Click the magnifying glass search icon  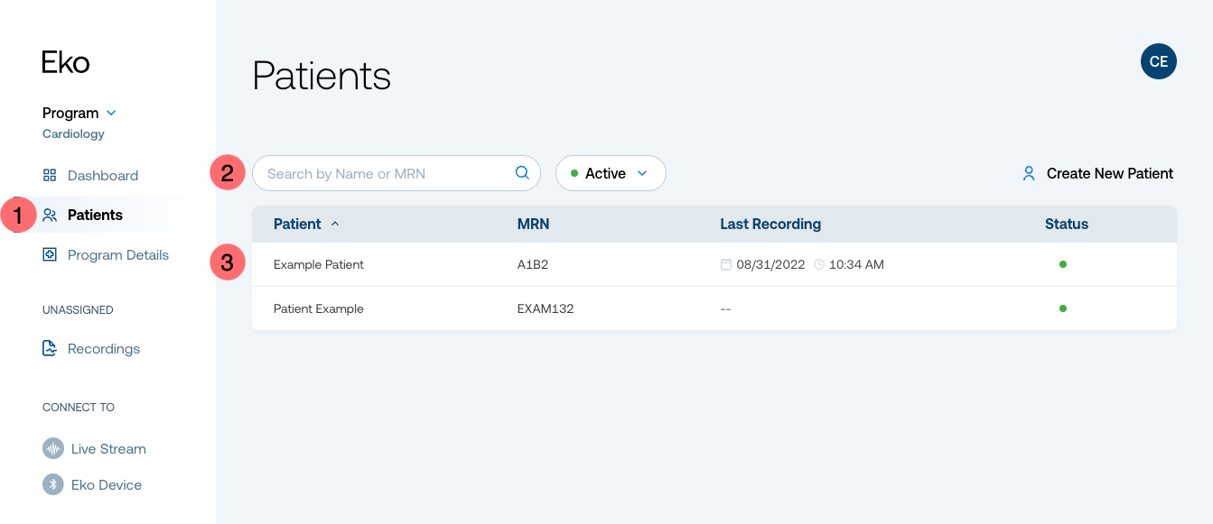coord(522,173)
